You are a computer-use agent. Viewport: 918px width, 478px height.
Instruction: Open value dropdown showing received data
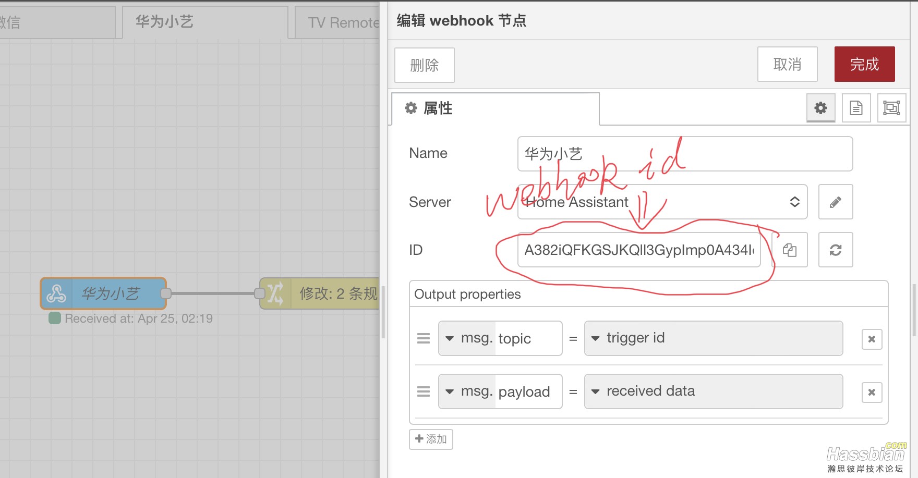714,391
